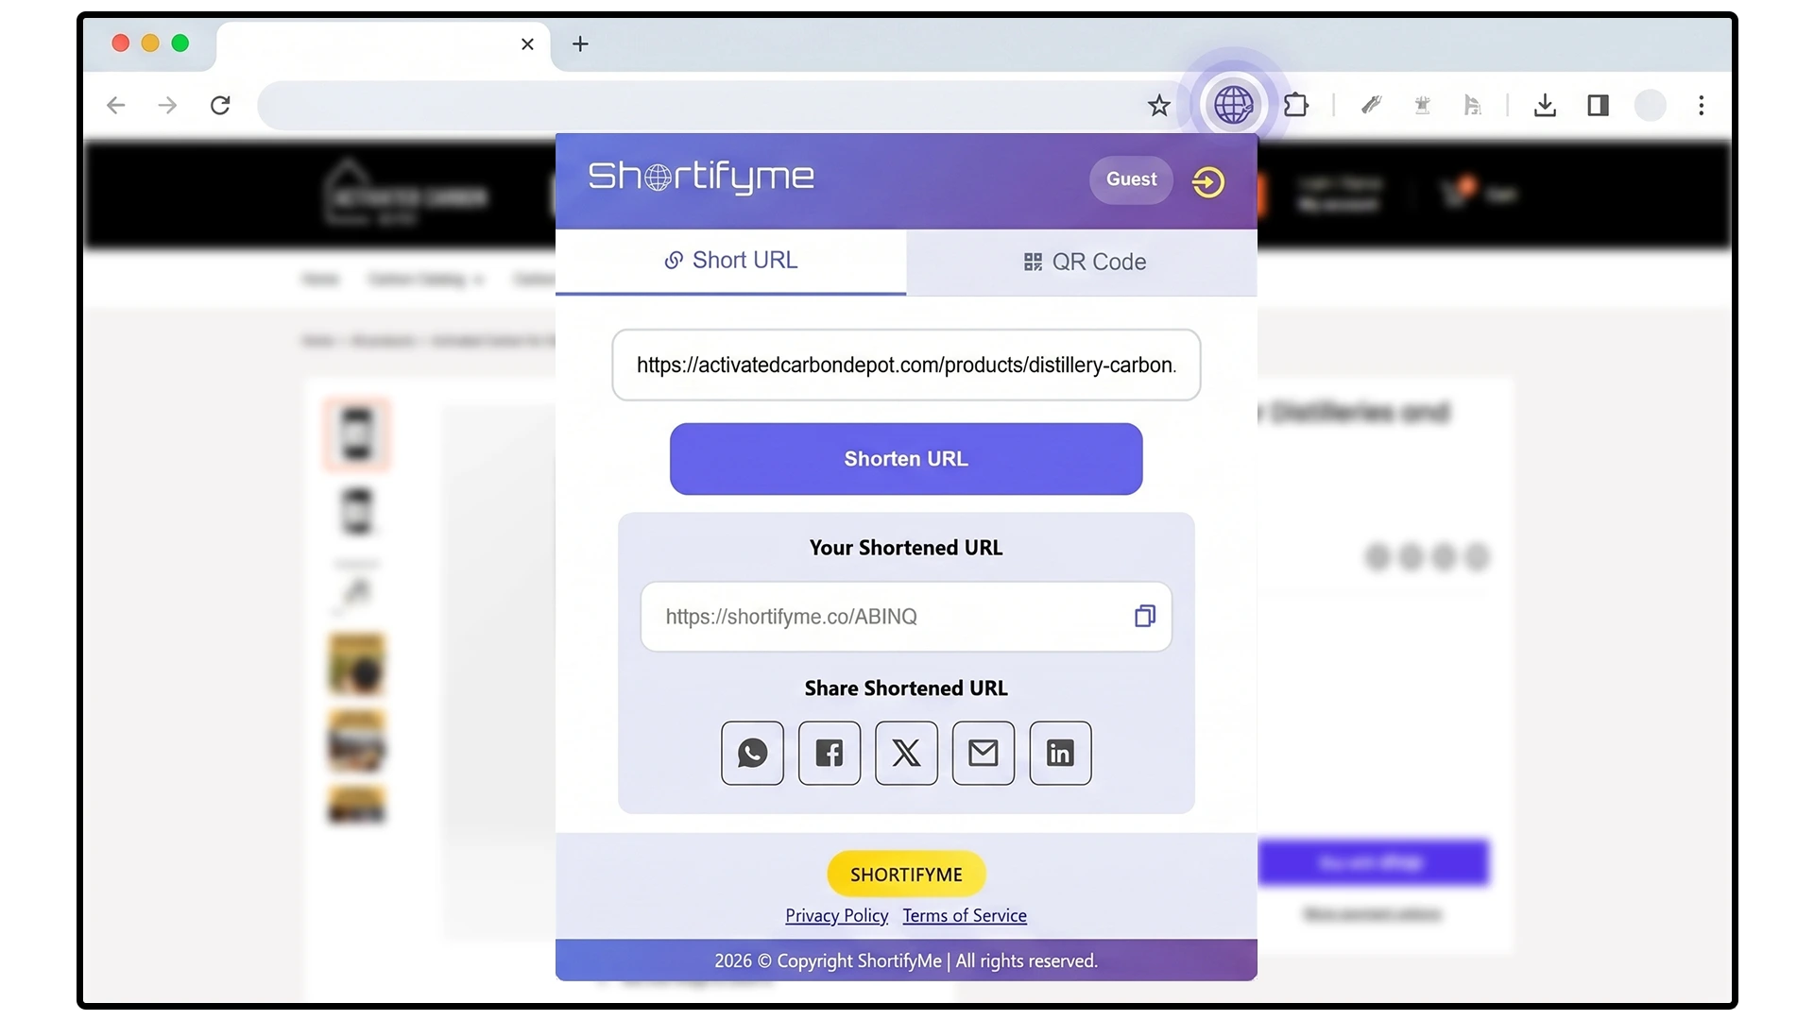This screenshot has height=1020, width=1814.
Task: Open the browser three-dot menu
Action: click(x=1701, y=105)
